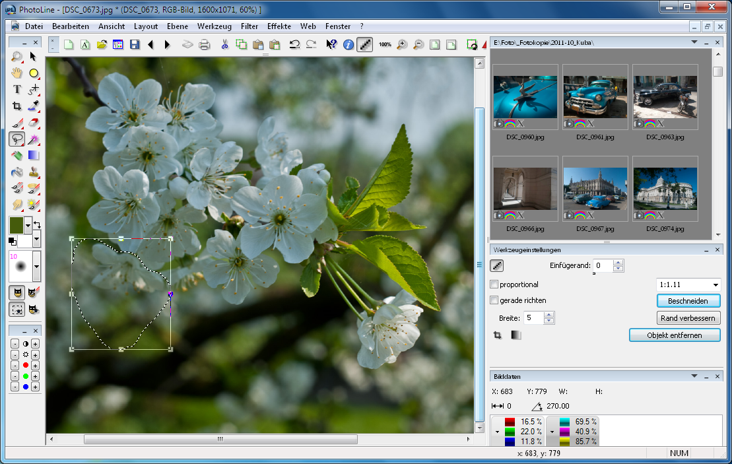Open the brush preset dropdown arrow

36,266
